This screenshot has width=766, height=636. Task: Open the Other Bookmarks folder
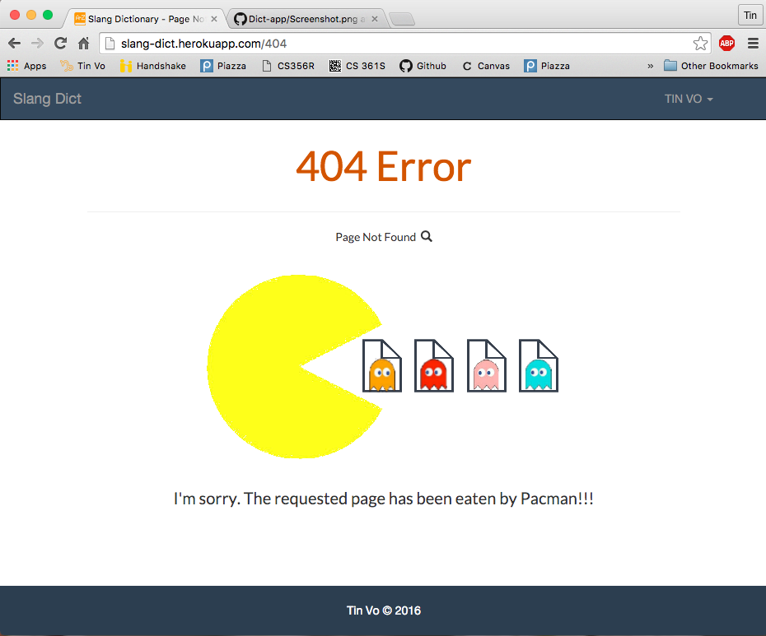711,66
